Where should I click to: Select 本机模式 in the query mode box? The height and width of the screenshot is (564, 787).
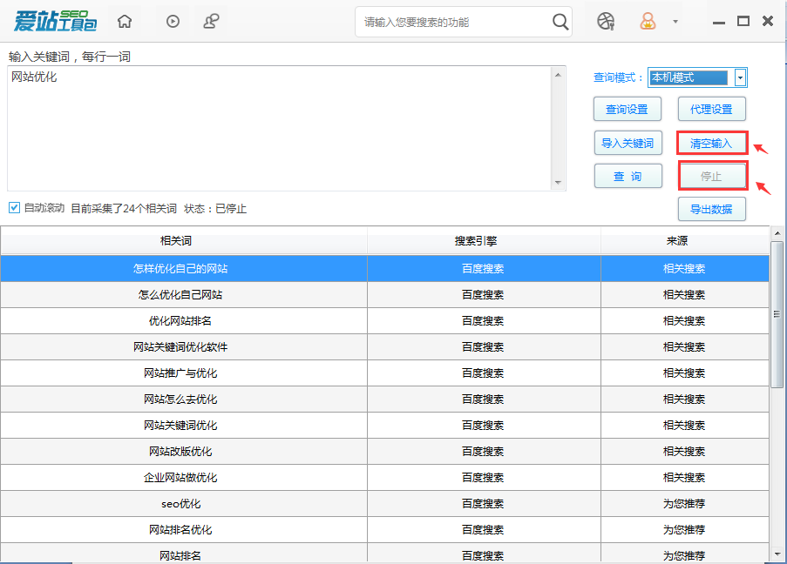689,77
